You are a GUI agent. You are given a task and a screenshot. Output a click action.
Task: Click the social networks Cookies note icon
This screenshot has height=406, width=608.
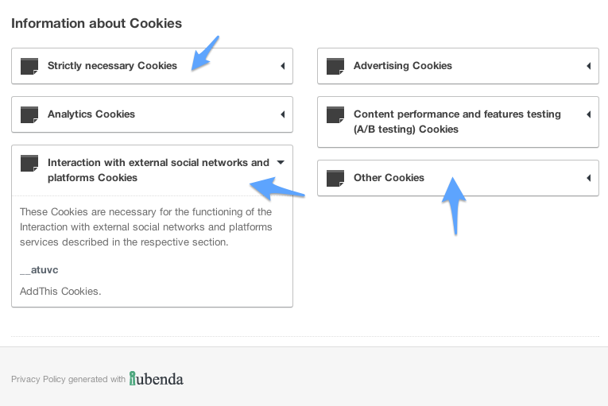pos(29,163)
